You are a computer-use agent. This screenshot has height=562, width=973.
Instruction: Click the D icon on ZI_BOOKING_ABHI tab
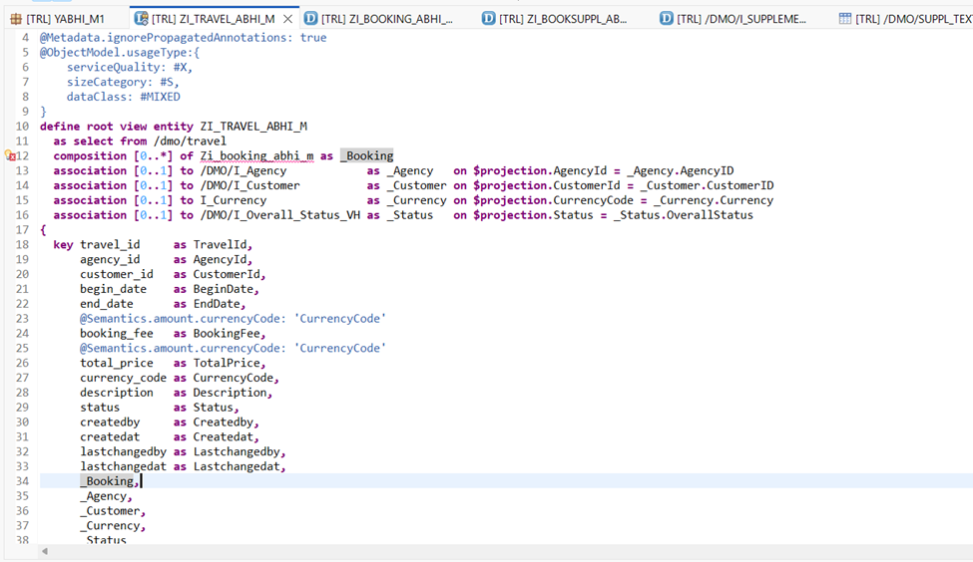point(310,19)
